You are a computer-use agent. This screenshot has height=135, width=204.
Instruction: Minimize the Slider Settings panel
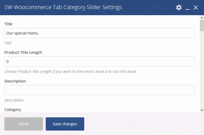pyautogui.click(x=187, y=7)
